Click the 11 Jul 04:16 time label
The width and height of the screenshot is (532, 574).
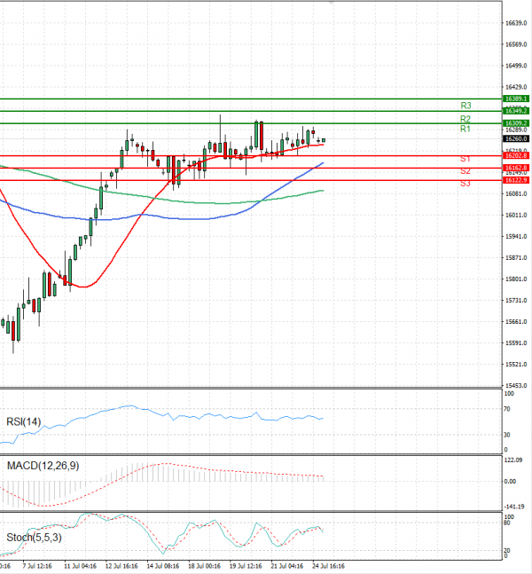pyautogui.click(x=80, y=566)
